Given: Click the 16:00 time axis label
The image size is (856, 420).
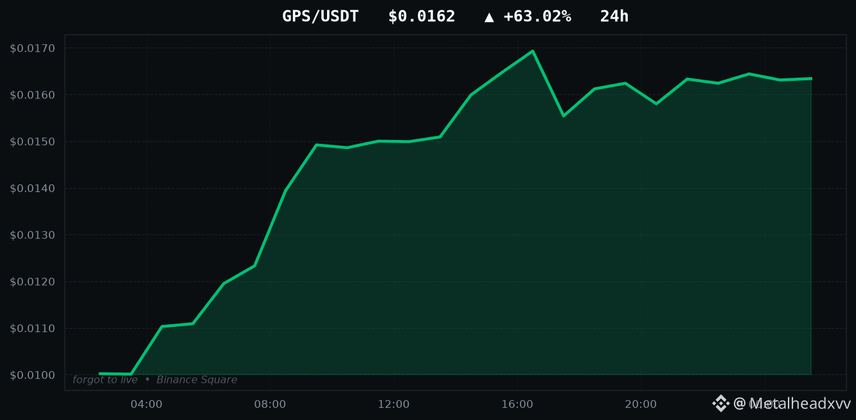Looking at the screenshot, I should point(517,404).
